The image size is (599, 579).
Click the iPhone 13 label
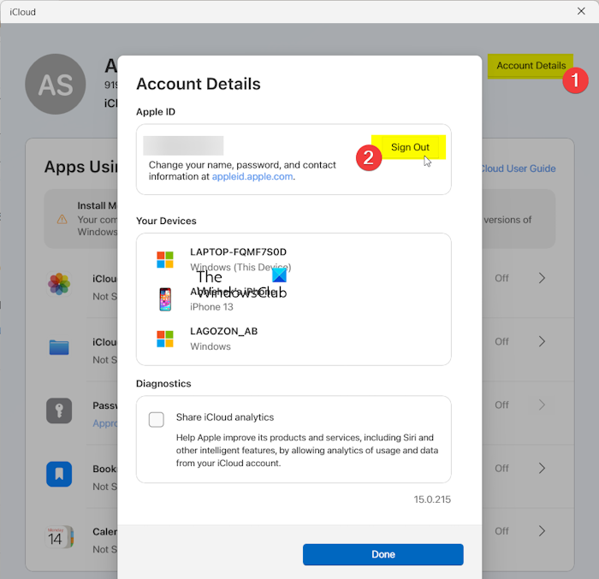pyautogui.click(x=211, y=307)
